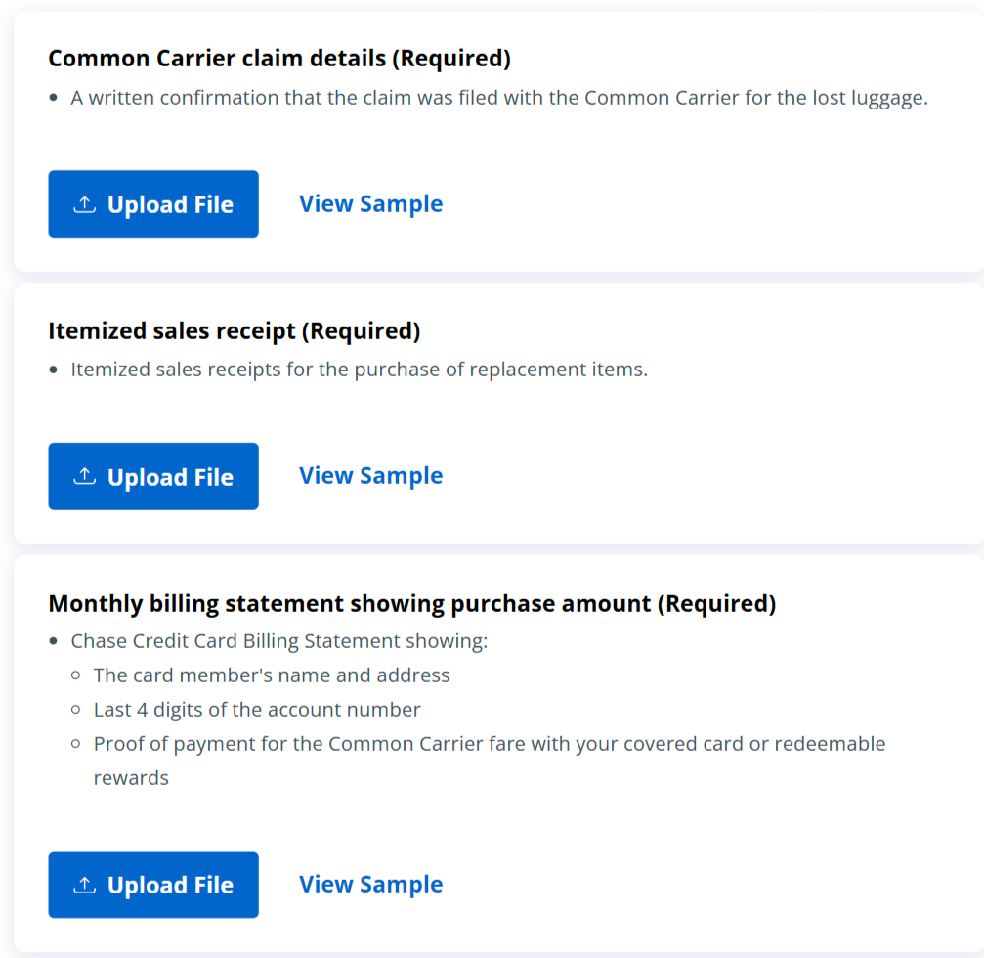Screen dimensions: 984x958
Task: Click the upload arrow icon under Itemized sales receipt
Action: [85, 476]
